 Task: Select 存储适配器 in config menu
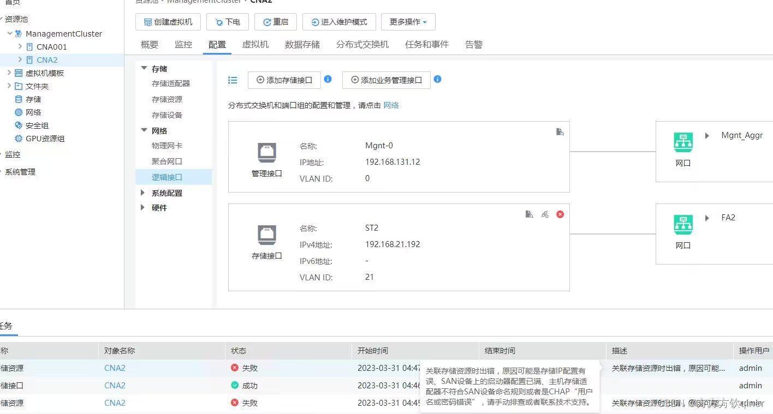coord(171,83)
